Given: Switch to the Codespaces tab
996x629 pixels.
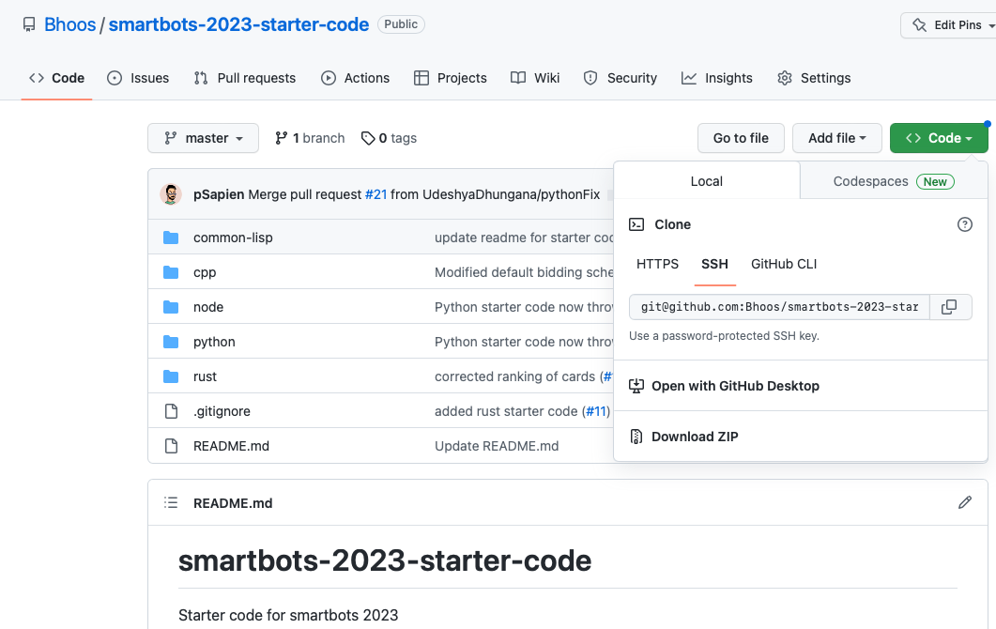Looking at the screenshot, I should [x=894, y=181].
